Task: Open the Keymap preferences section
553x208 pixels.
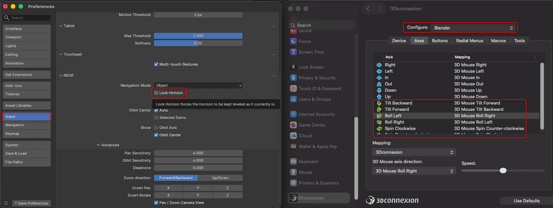Action: (27, 134)
